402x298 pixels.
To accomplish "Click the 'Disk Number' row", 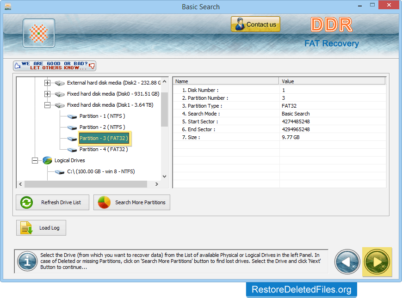I will (x=279, y=90).
